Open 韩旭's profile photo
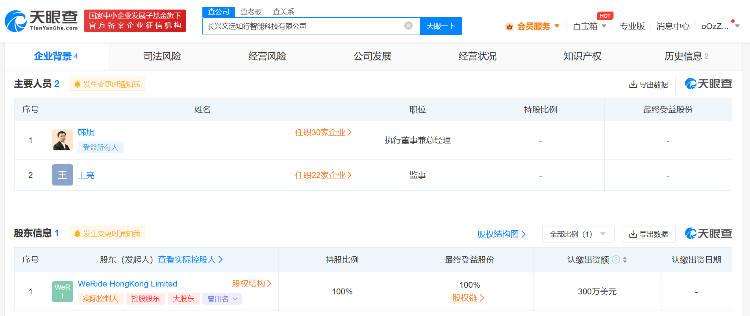 click(x=63, y=140)
